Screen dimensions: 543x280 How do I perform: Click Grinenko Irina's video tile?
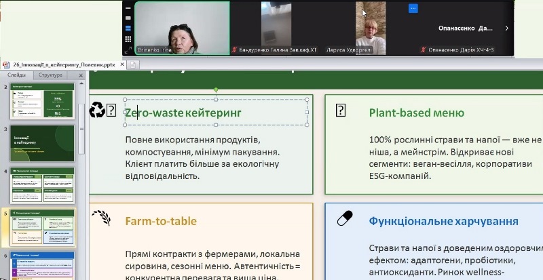[182, 28]
